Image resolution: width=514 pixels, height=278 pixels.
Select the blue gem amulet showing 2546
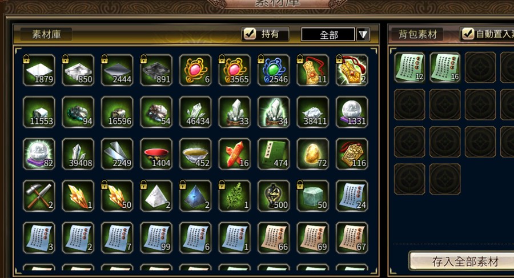[x=274, y=70]
